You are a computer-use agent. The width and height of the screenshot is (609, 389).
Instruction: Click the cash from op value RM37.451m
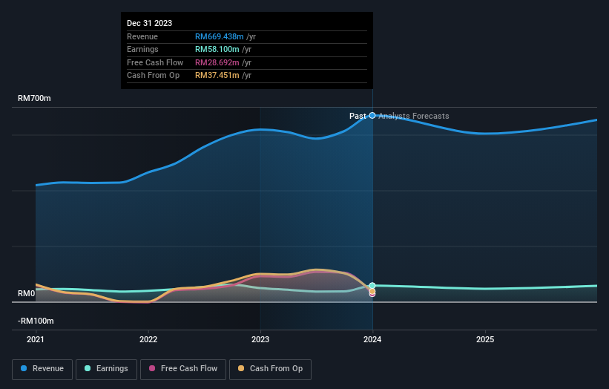217,76
